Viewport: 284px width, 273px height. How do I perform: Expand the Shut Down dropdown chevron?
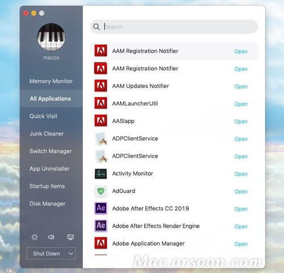[71, 253]
